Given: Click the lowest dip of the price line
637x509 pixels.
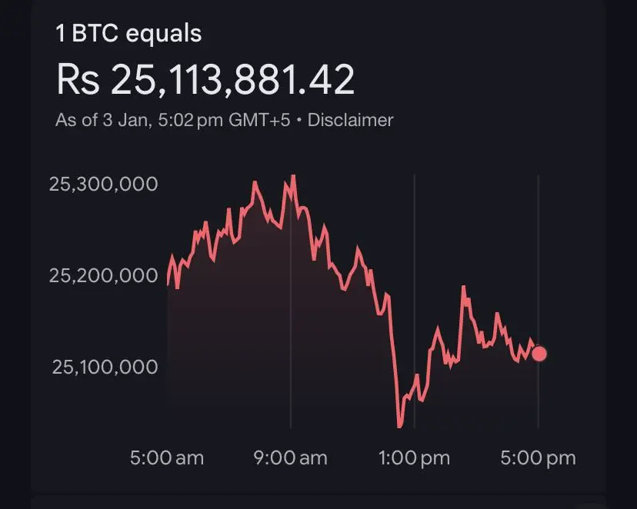Looking at the screenshot, I should click(399, 425).
